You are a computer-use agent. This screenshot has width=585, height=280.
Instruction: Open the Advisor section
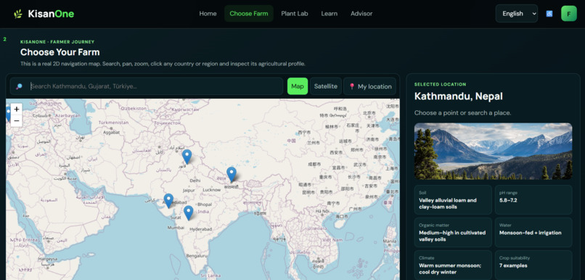(361, 14)
